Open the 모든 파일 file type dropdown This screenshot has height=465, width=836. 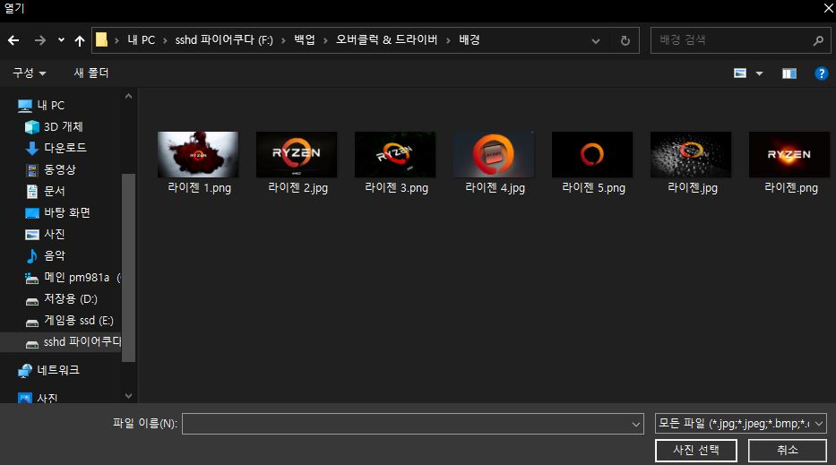point(740,424)
